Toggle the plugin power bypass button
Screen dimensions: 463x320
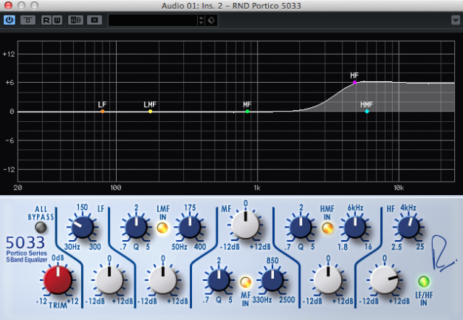pos(10,20)
